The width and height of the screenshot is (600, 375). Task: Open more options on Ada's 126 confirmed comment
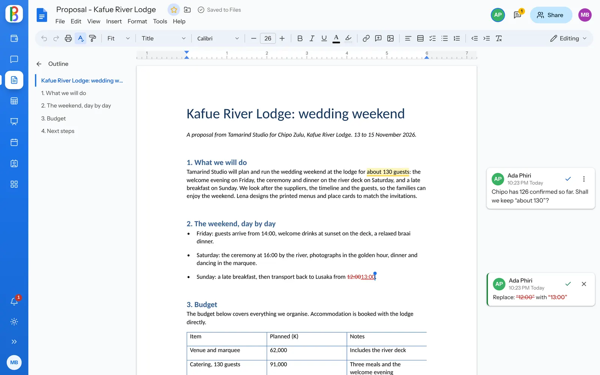click(x=584, y=179)
